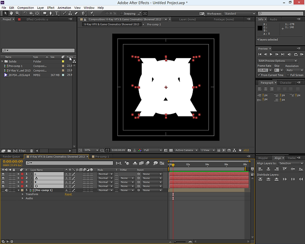Enable the Snapping checkbox
305x244 pixels.
click(122, 14)
